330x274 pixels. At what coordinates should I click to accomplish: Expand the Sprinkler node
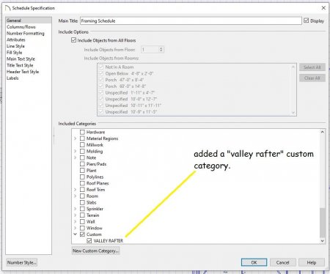pos(76,209)
